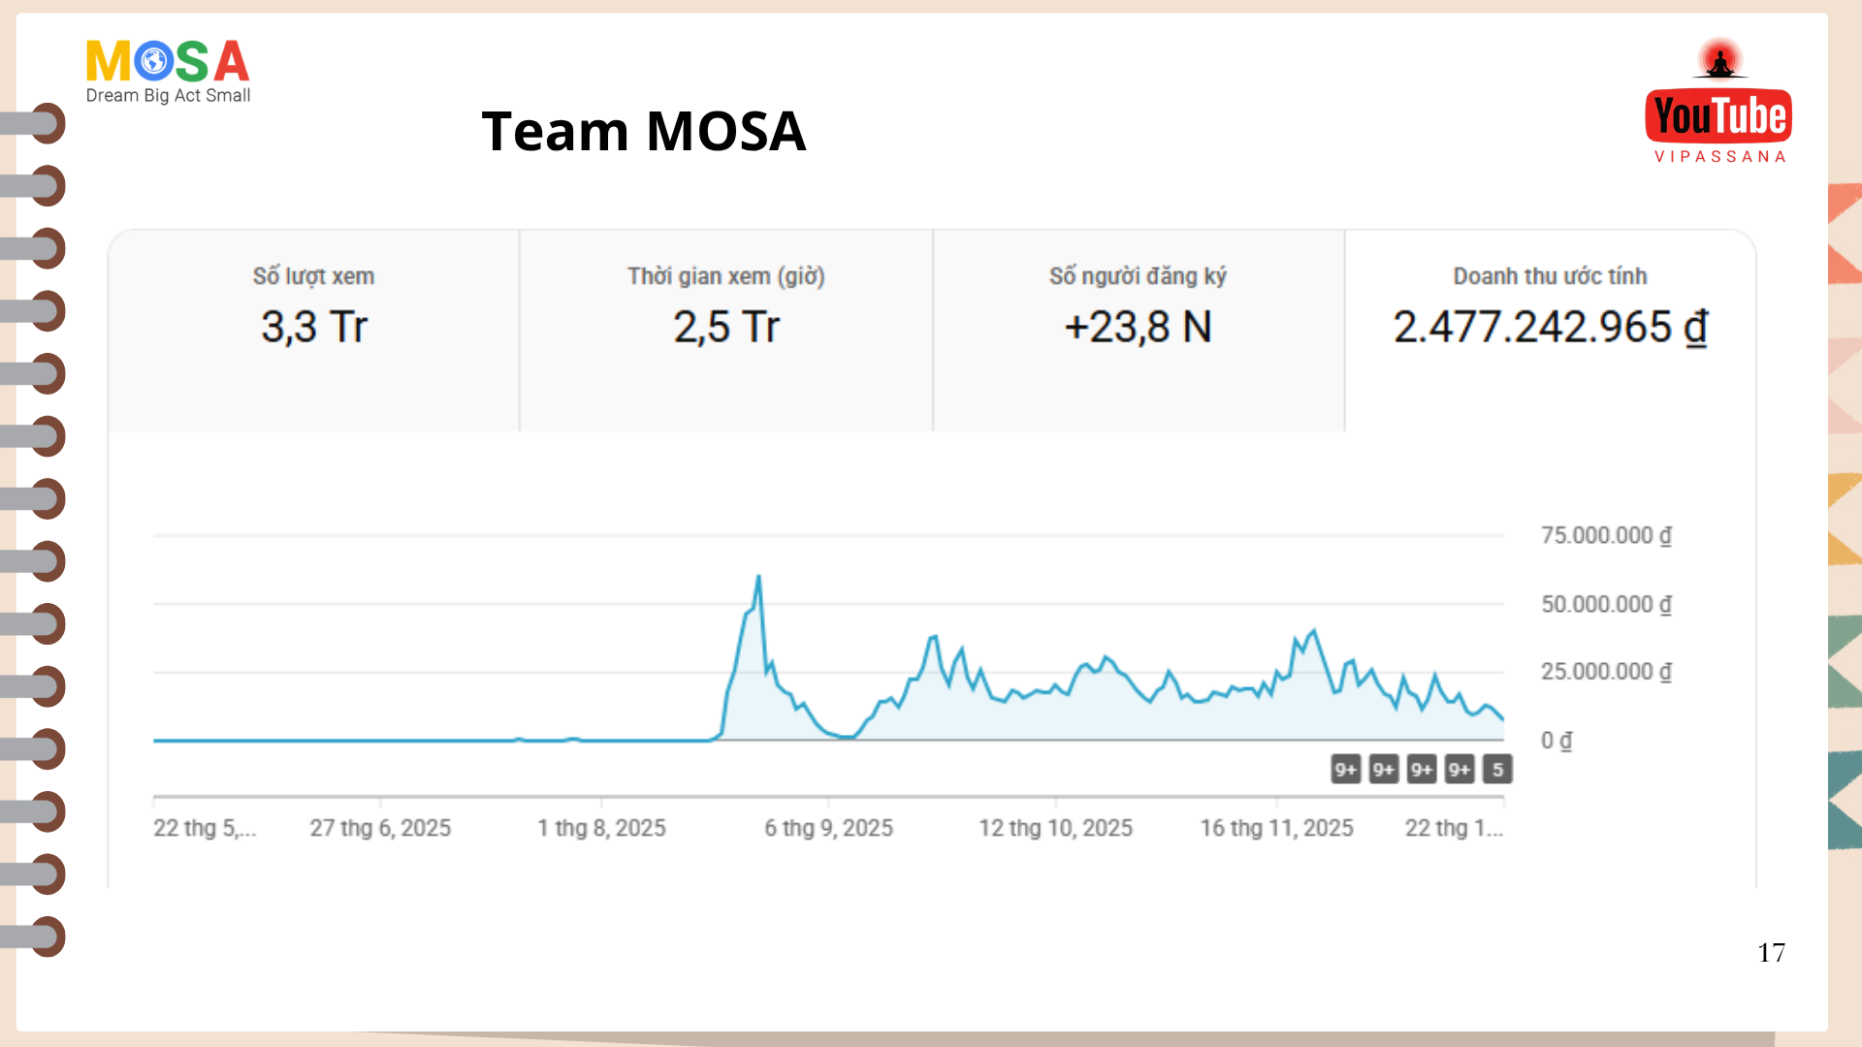The image size is (1862, 1047).
Task: Click the "0 ₫" axis label
Action: tap(1557, 741)
